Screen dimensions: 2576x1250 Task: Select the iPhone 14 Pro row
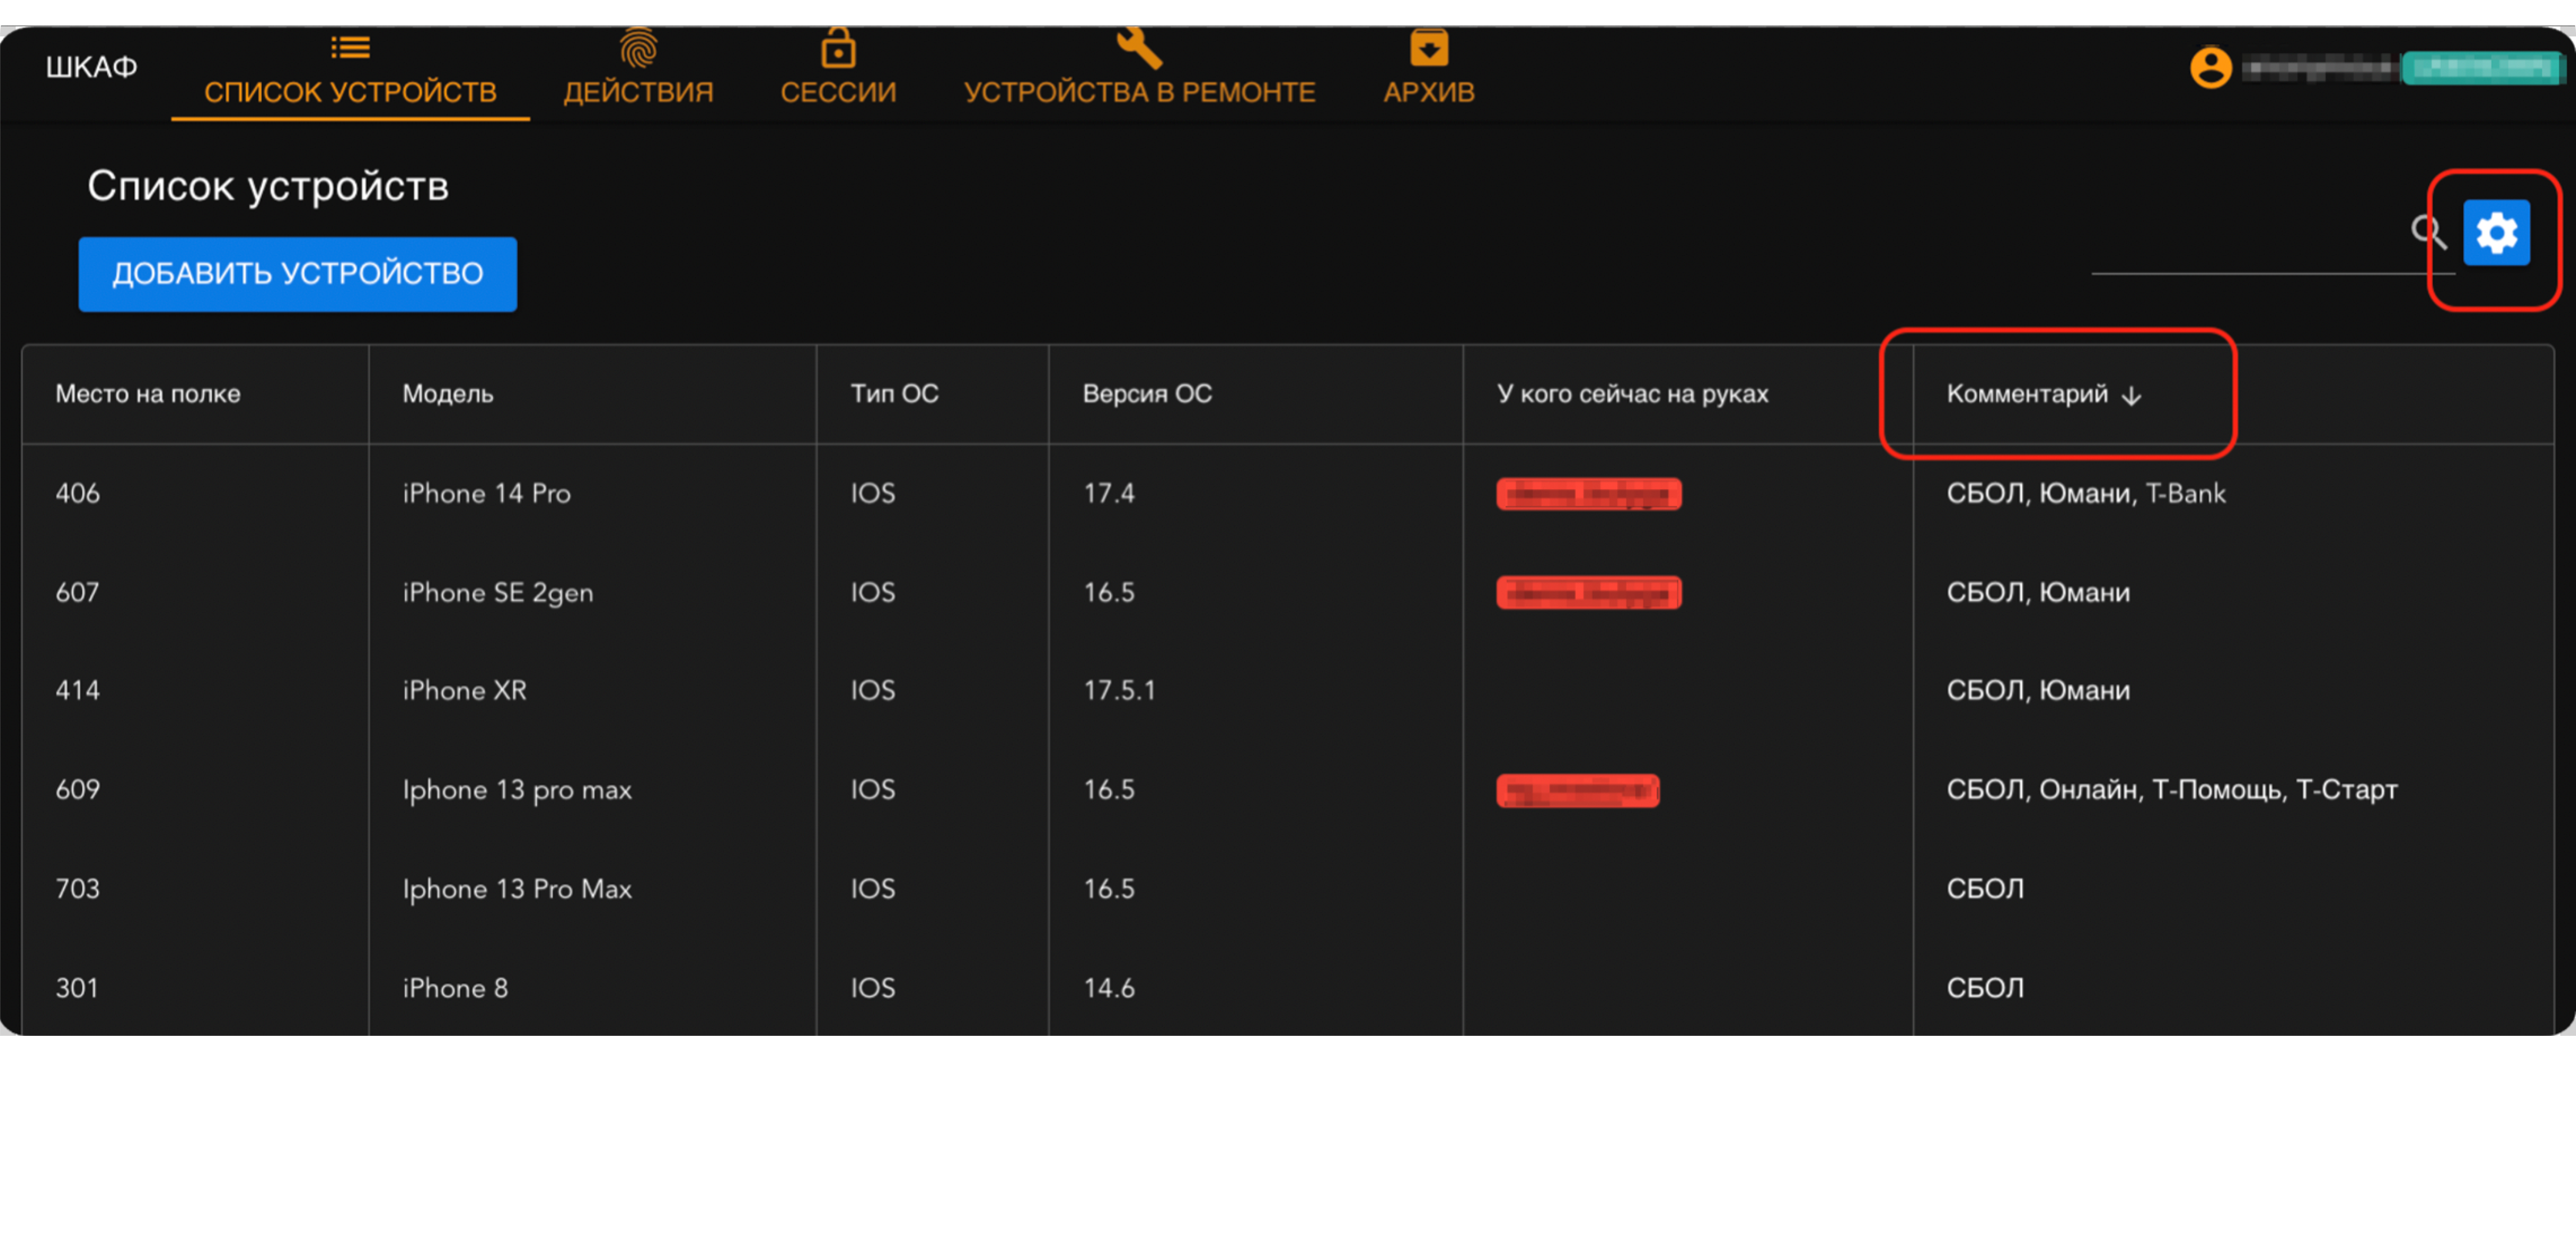[486, 493]
